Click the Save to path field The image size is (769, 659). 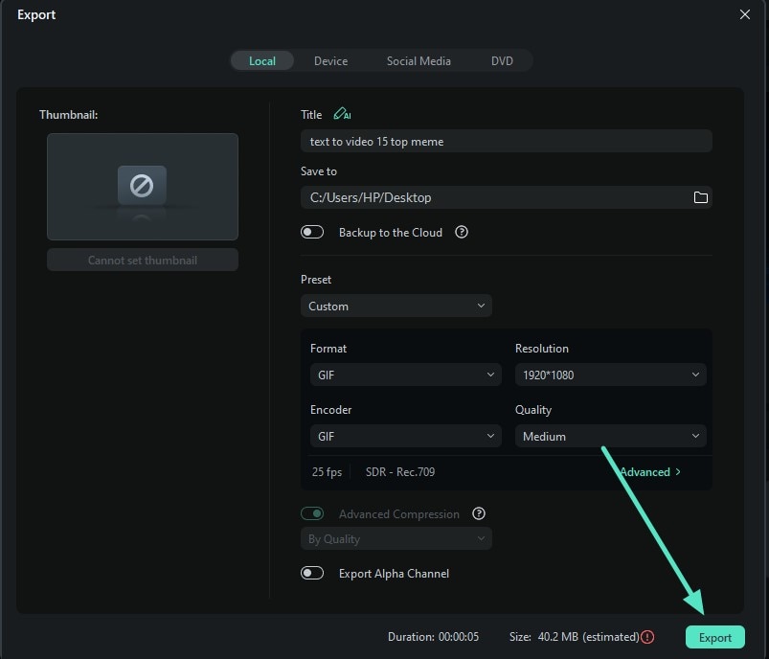507,197
